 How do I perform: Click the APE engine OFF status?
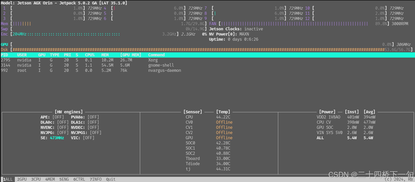coord(58,117)
